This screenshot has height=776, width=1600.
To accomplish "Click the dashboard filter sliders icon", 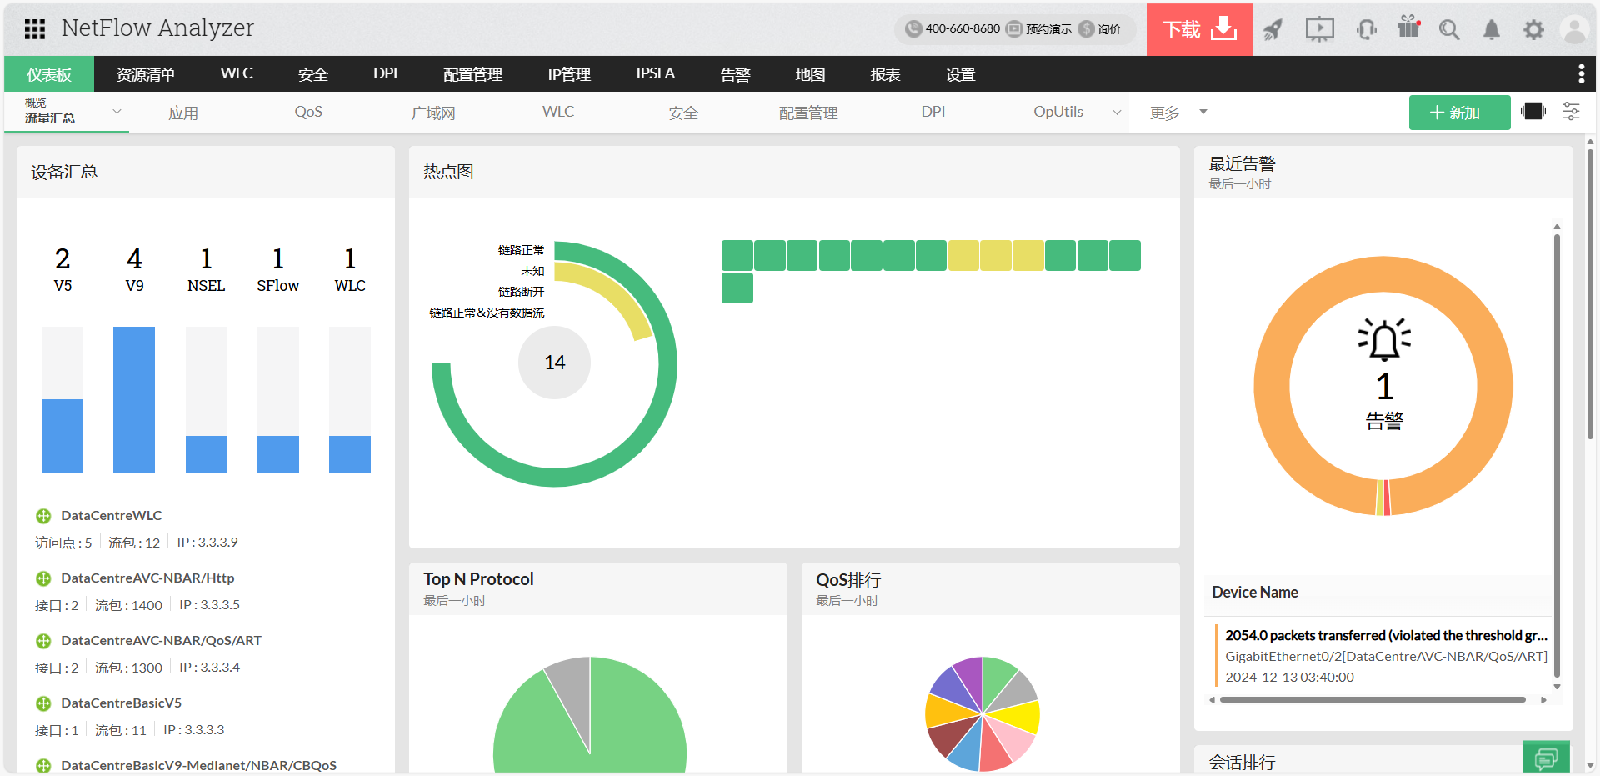I will [1571, 112].
